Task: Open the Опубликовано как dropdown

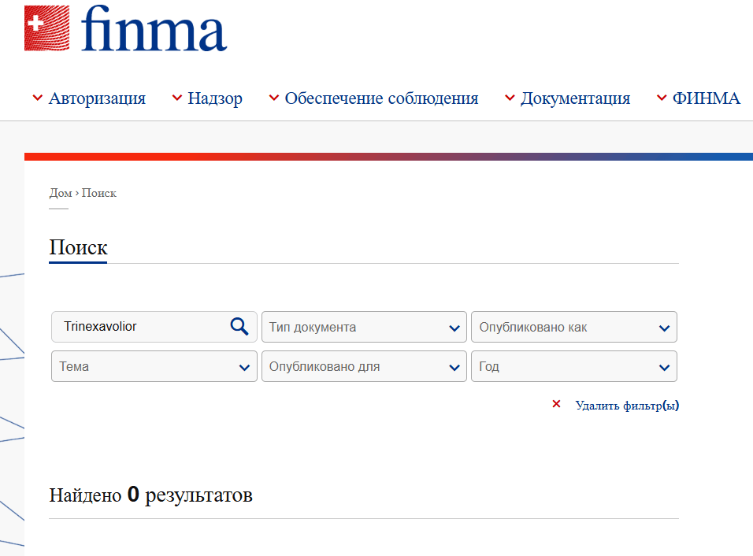Action: point(573,326)
